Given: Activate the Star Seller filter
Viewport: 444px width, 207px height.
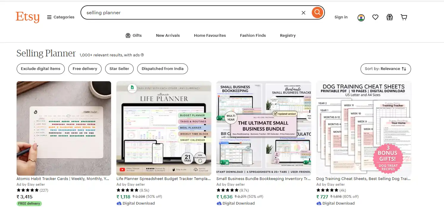Looking at the screenshot, I should pyautogui.click(x=119, y=69).
